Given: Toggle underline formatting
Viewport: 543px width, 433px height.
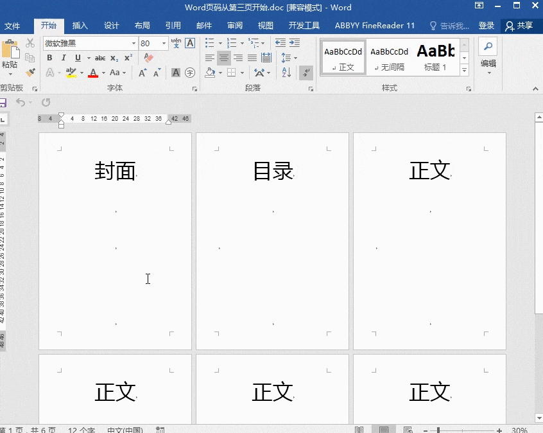Looking at the screenshot, I should tap(77, 58).
